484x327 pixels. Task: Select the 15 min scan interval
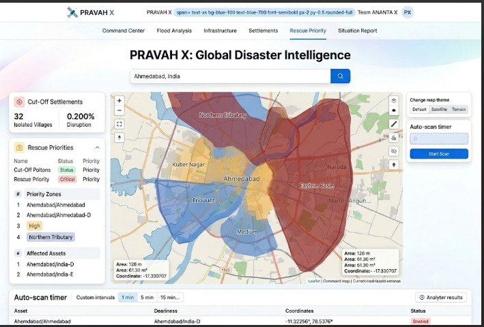(x=170, y=298)
